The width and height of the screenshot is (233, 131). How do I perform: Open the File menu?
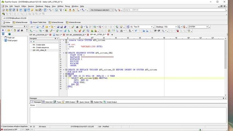7,6
